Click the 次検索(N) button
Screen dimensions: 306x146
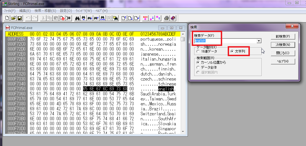[283, 45]
